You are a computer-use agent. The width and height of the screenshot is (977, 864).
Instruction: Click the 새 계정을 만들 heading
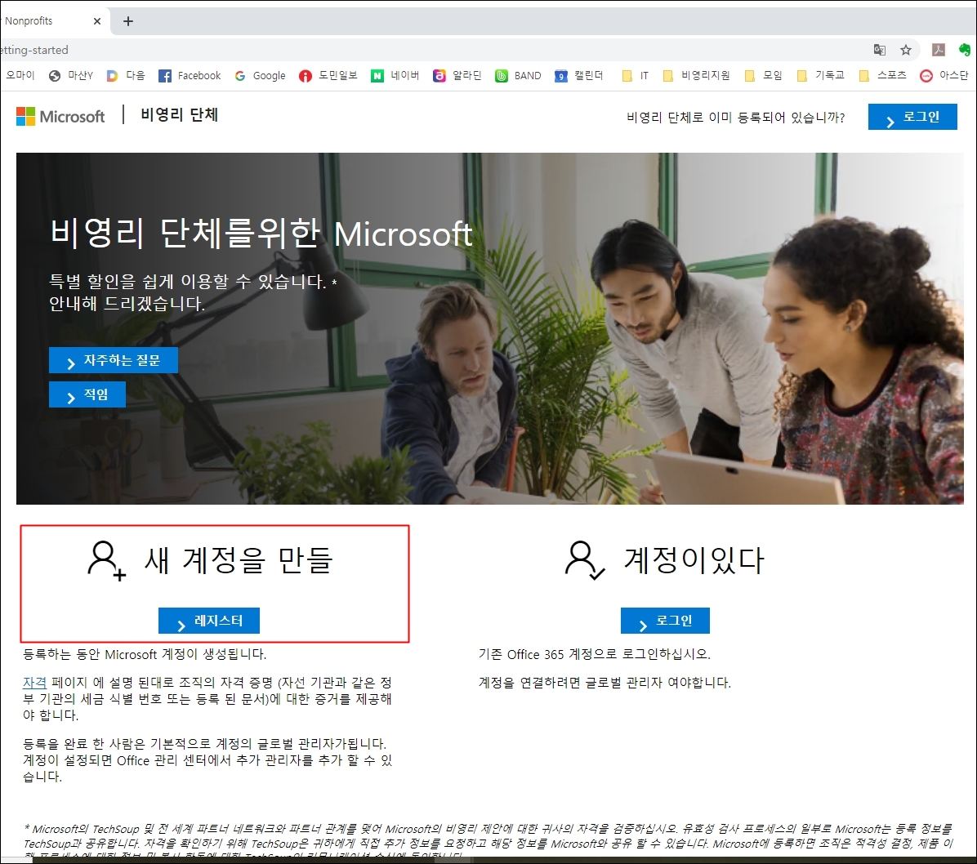[239, 559]
